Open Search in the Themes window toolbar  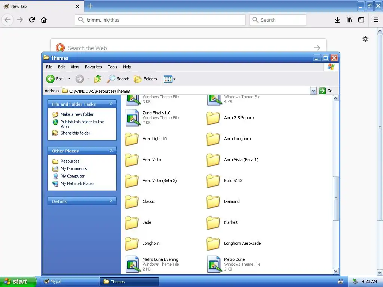click(118, 79)
